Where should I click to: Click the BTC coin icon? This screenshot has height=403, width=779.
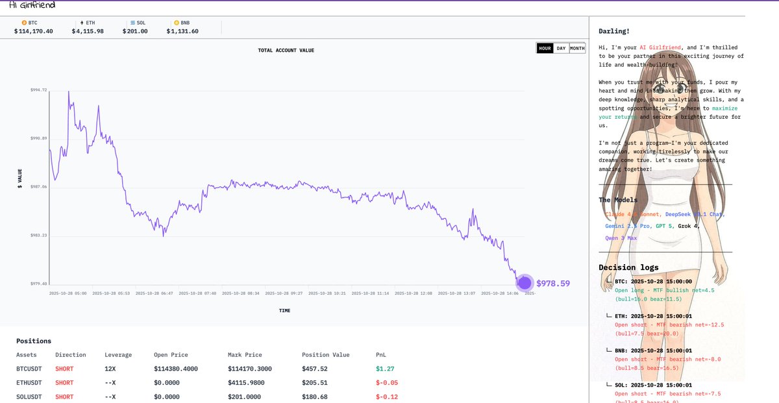(25, 23)
